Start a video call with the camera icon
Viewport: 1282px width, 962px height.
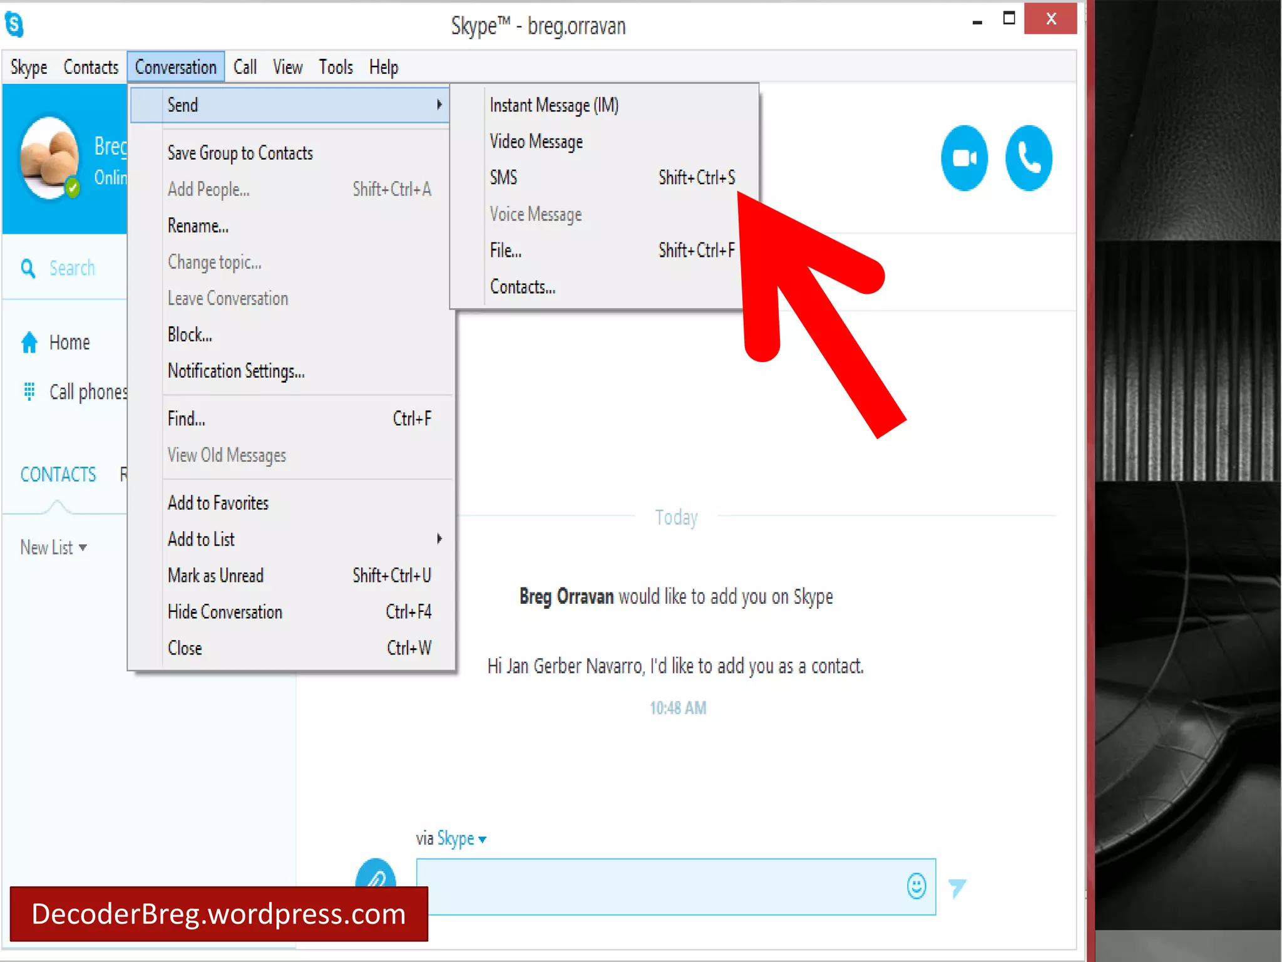point(964,158)
